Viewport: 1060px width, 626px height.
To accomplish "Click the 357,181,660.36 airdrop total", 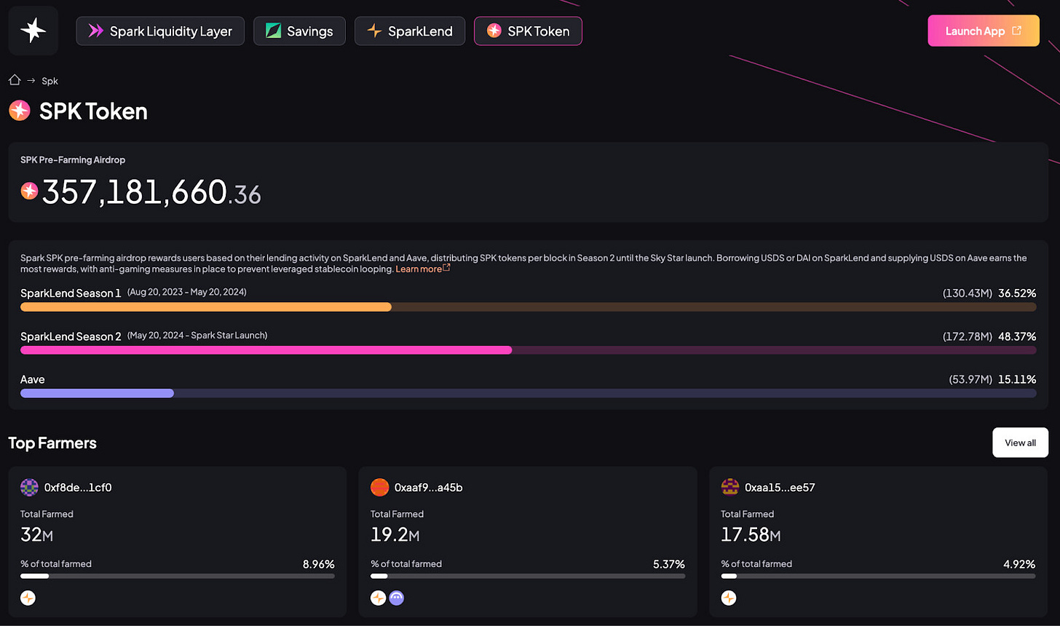I will coord(151,192).
